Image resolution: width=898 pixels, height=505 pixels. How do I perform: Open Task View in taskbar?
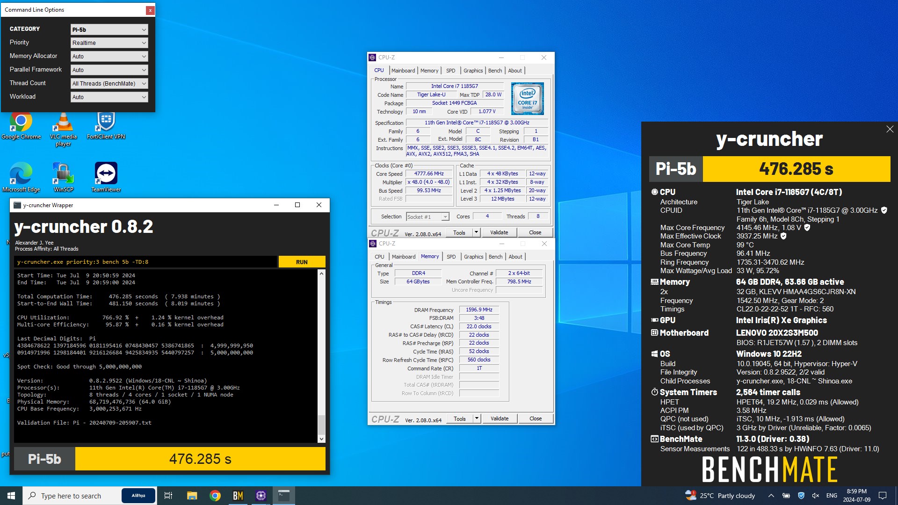coord(168,496)
